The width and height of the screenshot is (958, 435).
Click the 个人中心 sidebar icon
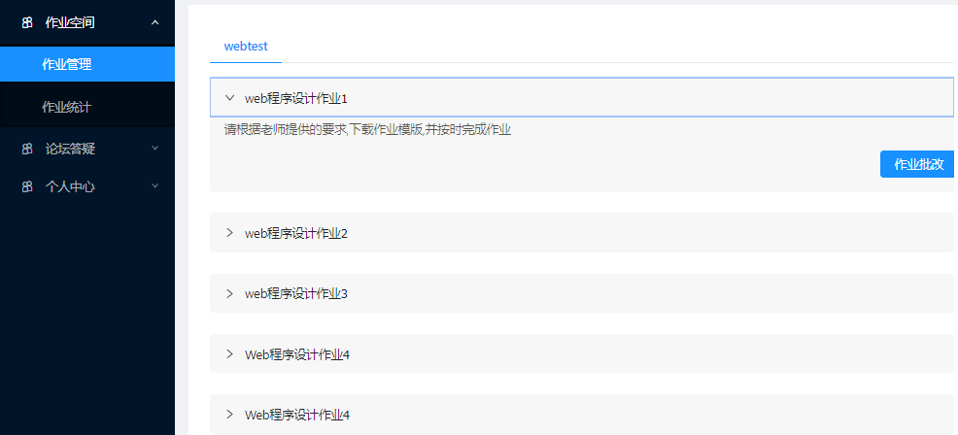pyautogui.click(x=27, y=187)
